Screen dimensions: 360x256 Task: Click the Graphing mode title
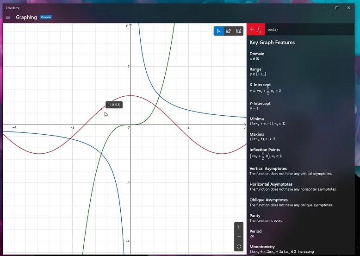click(26, 17)
